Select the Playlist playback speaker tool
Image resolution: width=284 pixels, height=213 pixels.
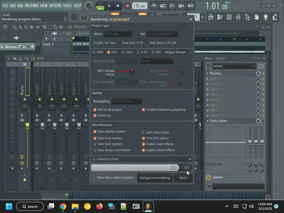(x=61, y=27)
